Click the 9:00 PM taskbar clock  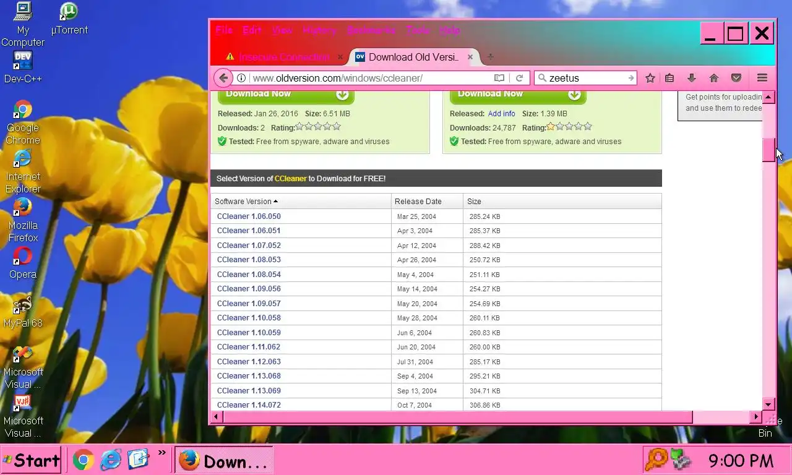tap(741, 461)
